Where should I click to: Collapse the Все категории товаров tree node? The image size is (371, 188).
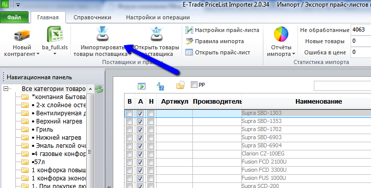[6, 88]
